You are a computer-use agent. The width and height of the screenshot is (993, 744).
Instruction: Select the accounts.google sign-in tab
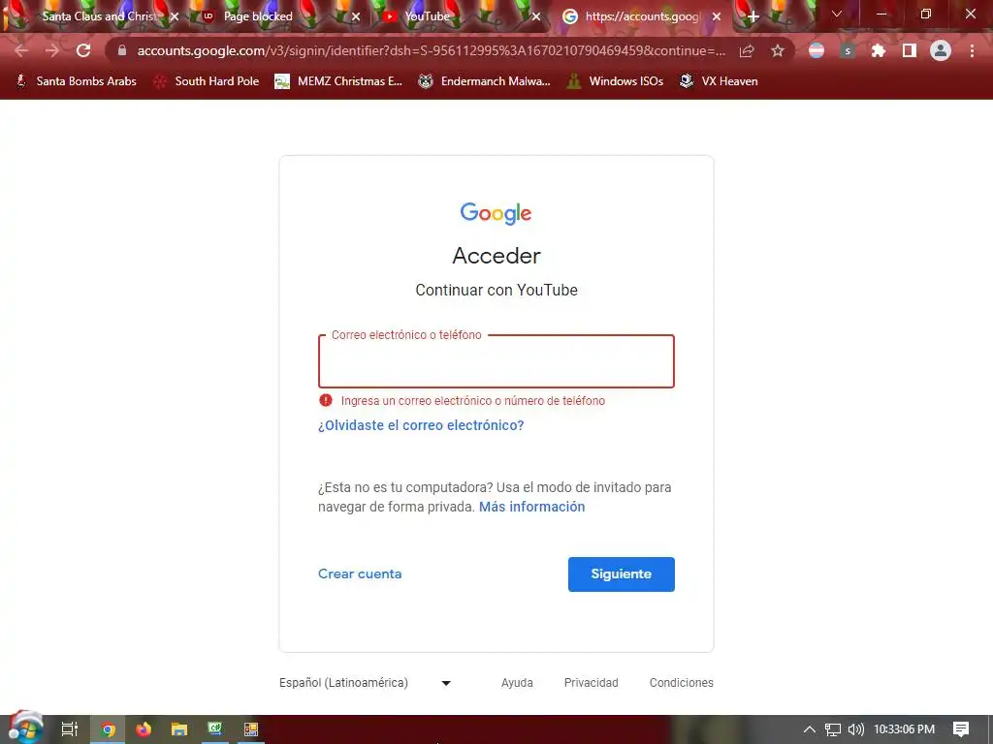642,16
